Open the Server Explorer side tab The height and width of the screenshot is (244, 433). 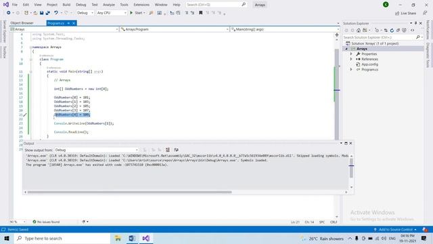5,31
